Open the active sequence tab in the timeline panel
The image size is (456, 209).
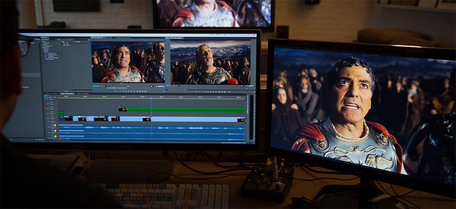(x=66, y=93)
